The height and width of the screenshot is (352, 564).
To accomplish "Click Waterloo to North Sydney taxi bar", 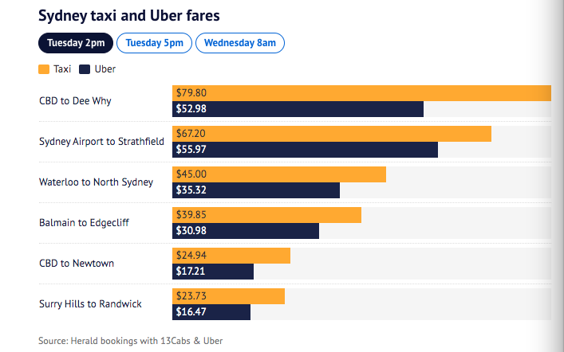I will click(x=279, y=174).
